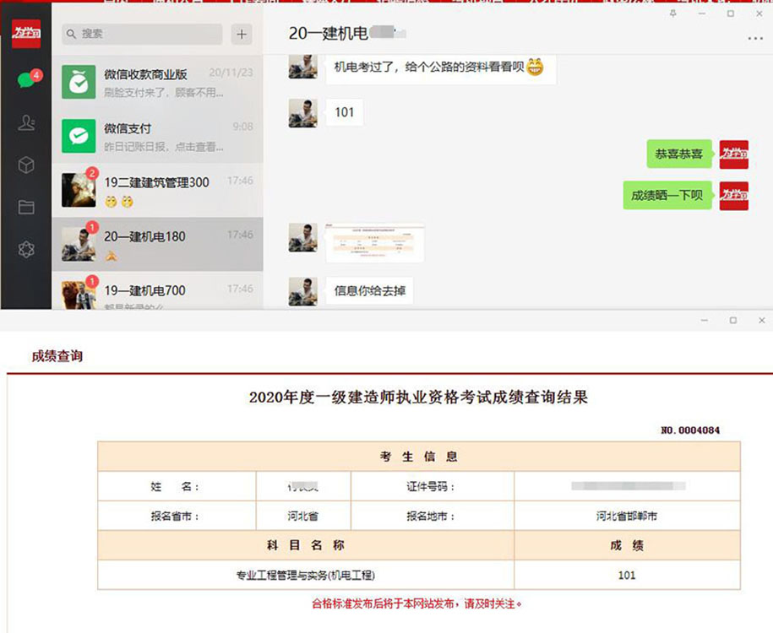The image size is (773, 633).
Task: Open the Contacts icon in sidebar
Action: [26, 123]
